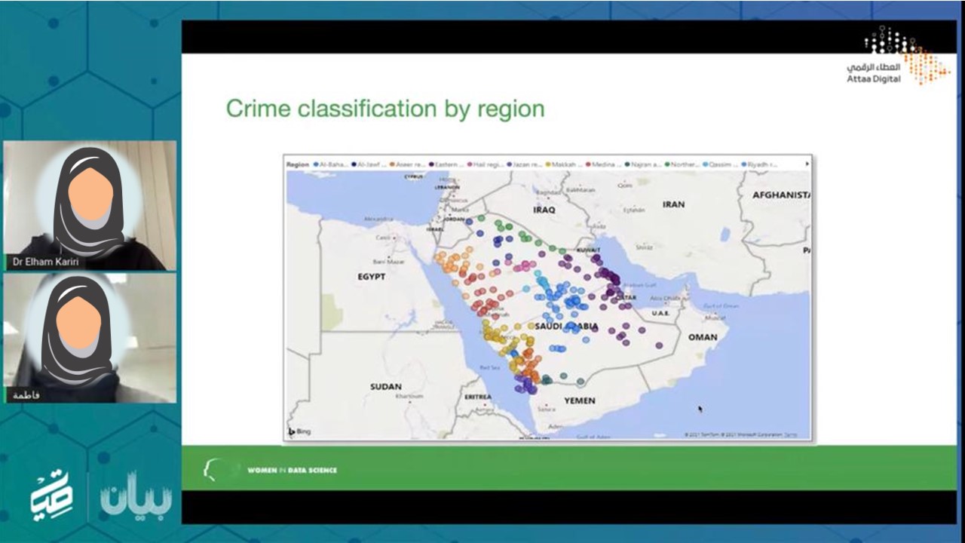Open the Terms link on the map
The width and height of the screenshot is (965, 543).
[x=802, y=434]
